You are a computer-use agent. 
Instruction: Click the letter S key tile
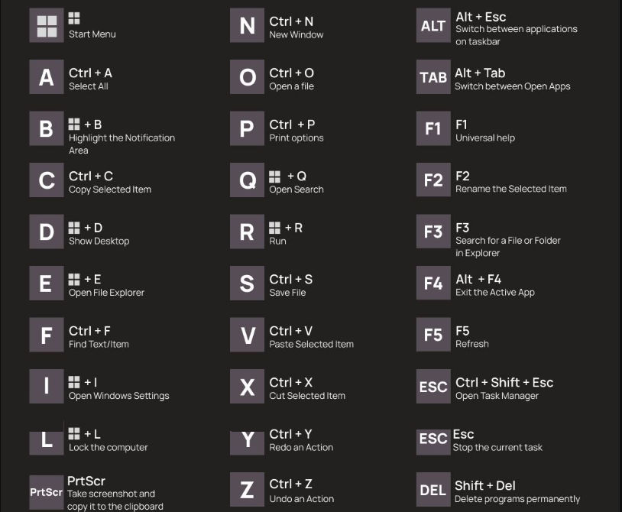point(247,284)
